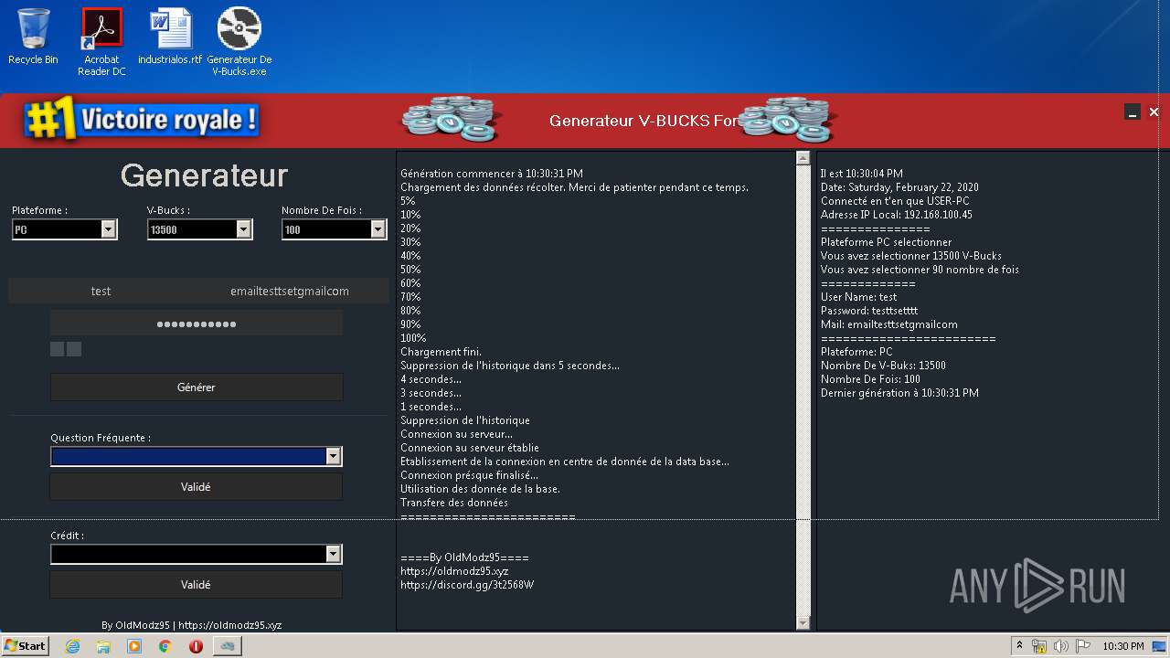Select Generateur De V-Bucks.exe desktop icon

click(239, 42)
